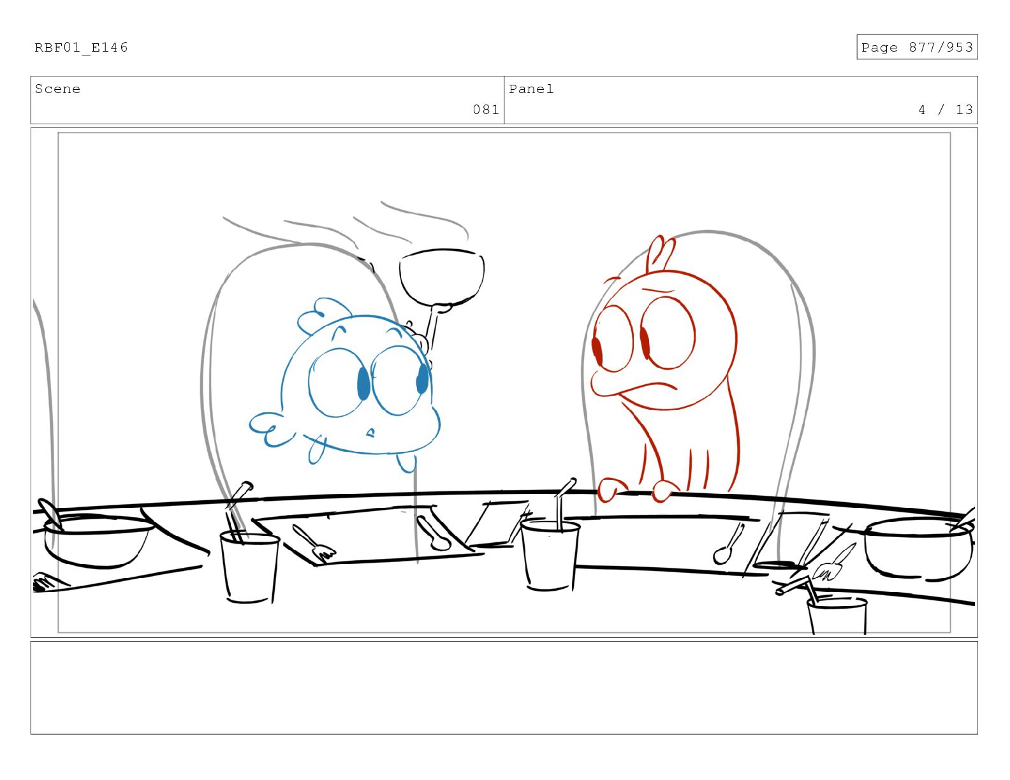The width and height of the screenshot is (1010, 780).
Task: Click the panel count 4 / 13
Action: (946, 110)
